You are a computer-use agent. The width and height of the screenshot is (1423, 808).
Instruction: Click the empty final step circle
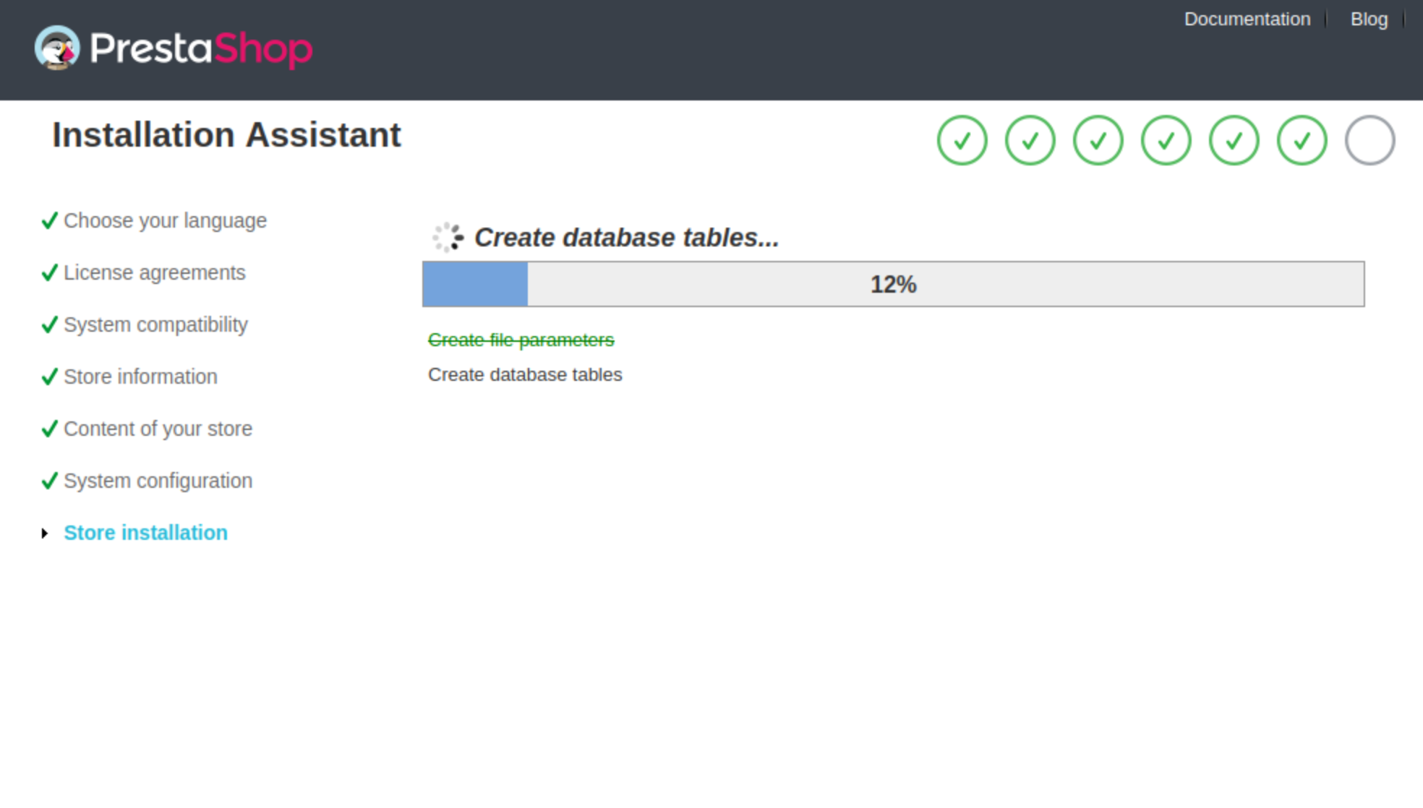click(1369, 140)
